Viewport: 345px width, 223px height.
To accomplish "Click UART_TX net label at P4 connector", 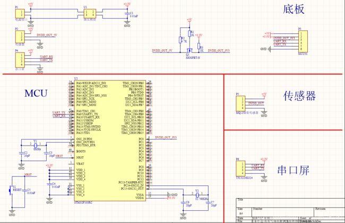I will click(x=46, y=60).
